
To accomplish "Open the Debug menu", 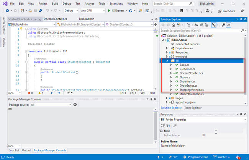I will (67, 4).
